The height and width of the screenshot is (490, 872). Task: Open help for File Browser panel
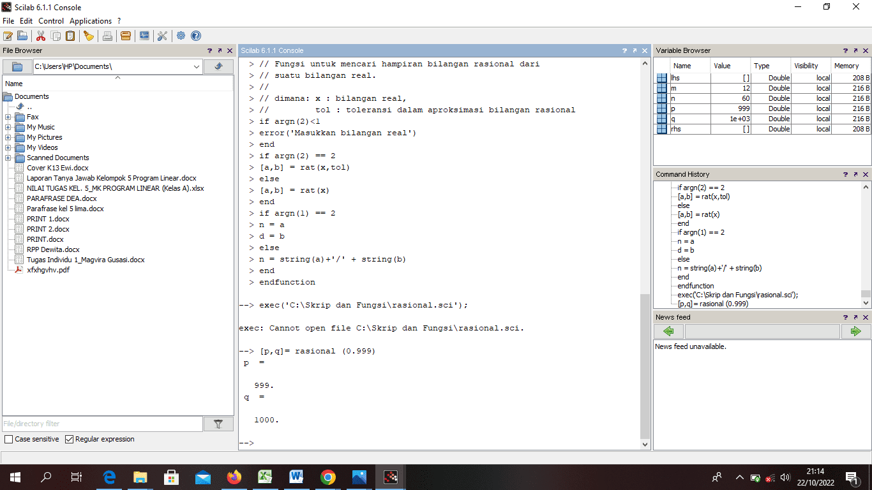(x=209, y=50)
